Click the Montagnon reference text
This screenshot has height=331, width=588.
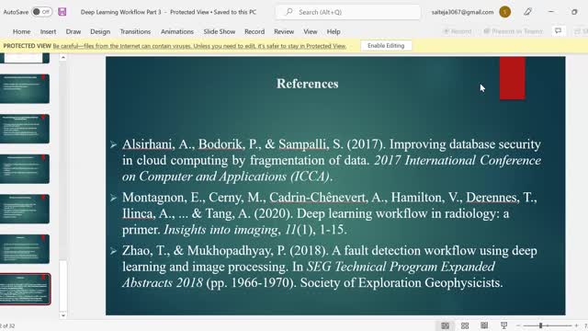click(x=330, y=213)
